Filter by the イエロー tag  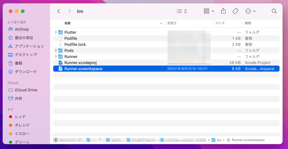coord(19,134)
